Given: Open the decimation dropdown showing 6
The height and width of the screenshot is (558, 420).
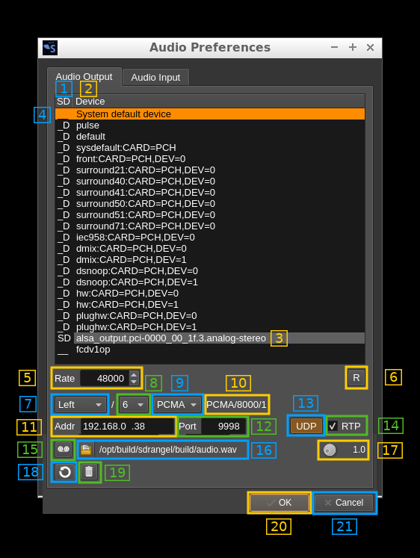Looking at the screenshot, I should tap(133, 405).
